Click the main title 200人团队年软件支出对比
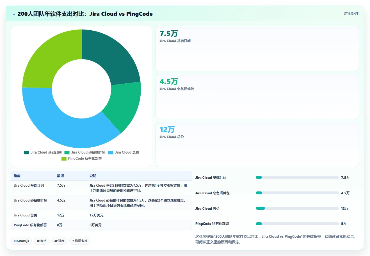 pyautogui.click(x=85, y=14)
